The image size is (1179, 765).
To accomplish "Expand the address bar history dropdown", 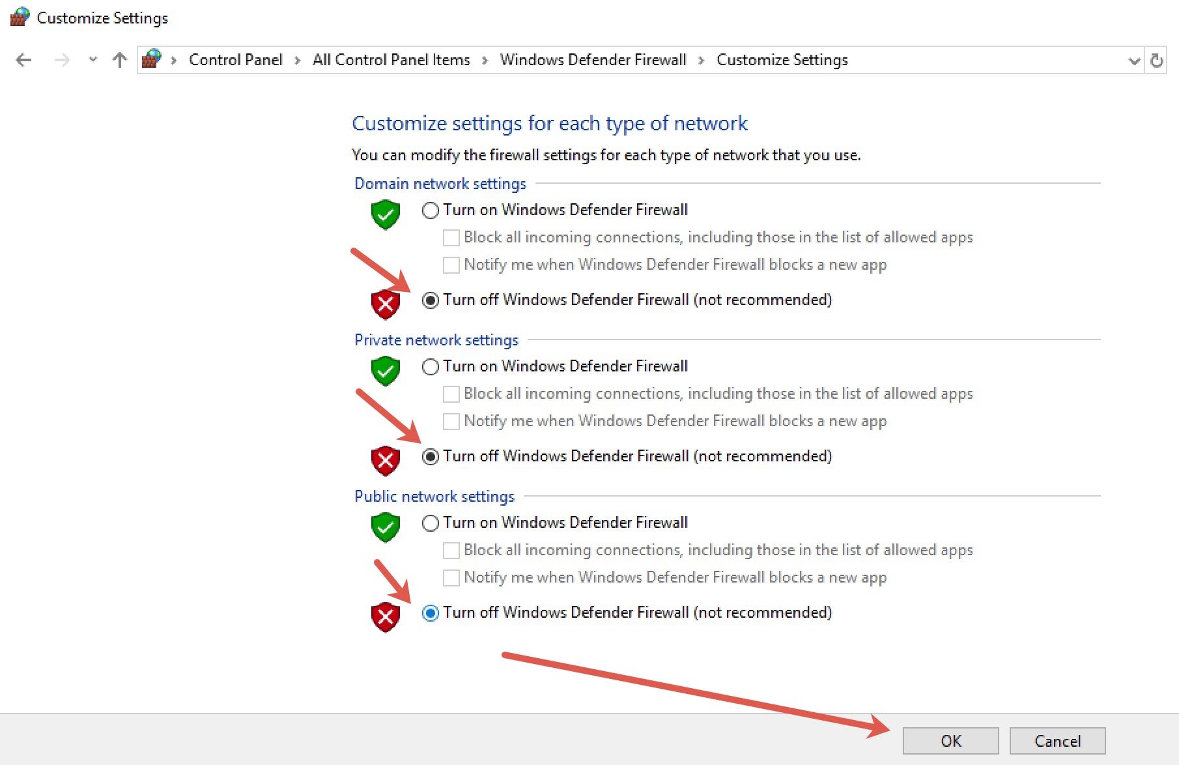I will (x=1134, y=61).
